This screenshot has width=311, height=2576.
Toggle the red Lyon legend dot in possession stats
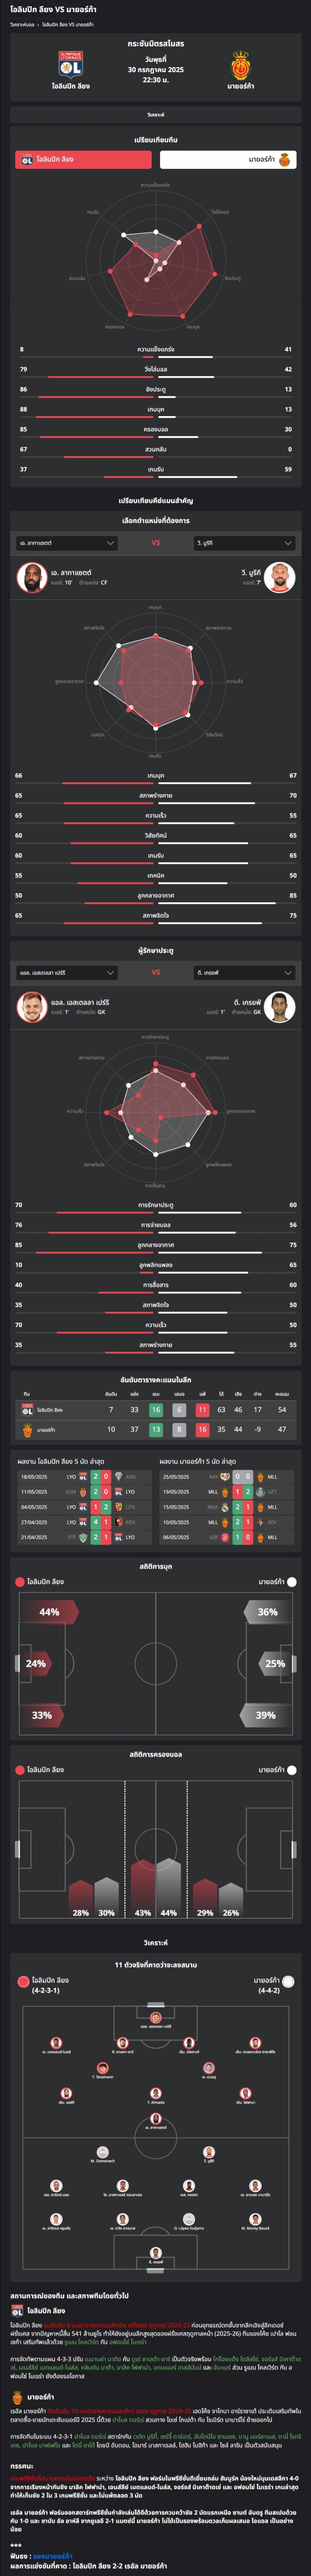pos(20,1770)
